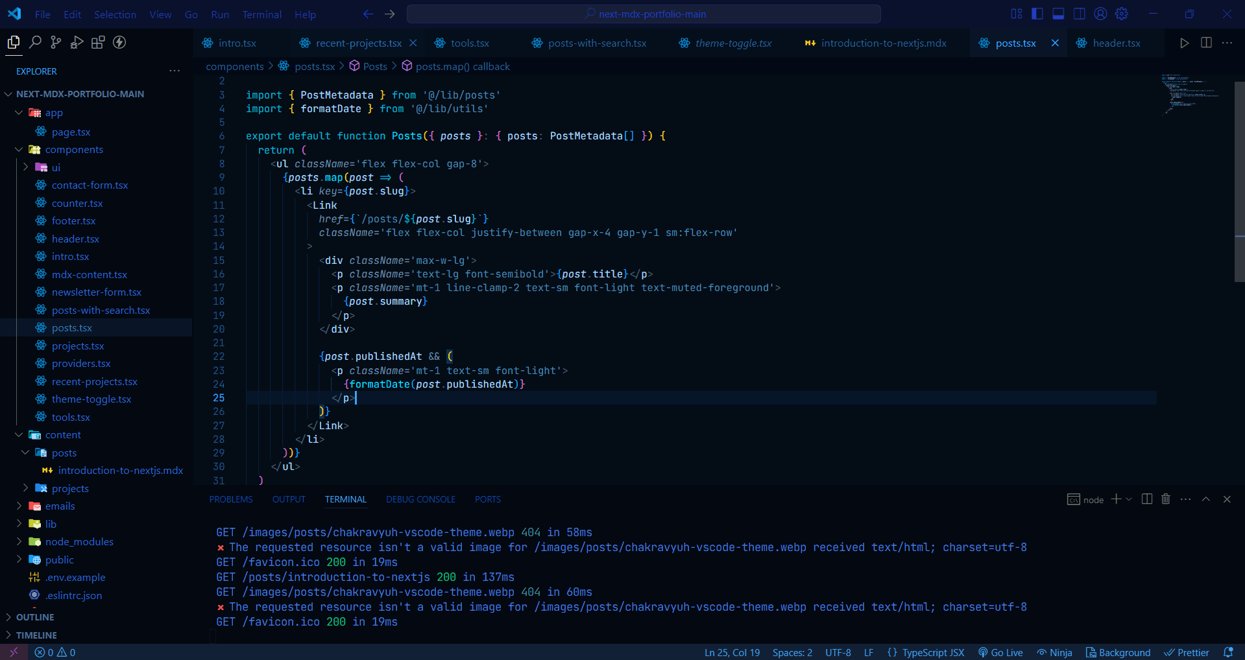Change encoding via UTF-8
1245x660 pixels.
coord(838,652)
